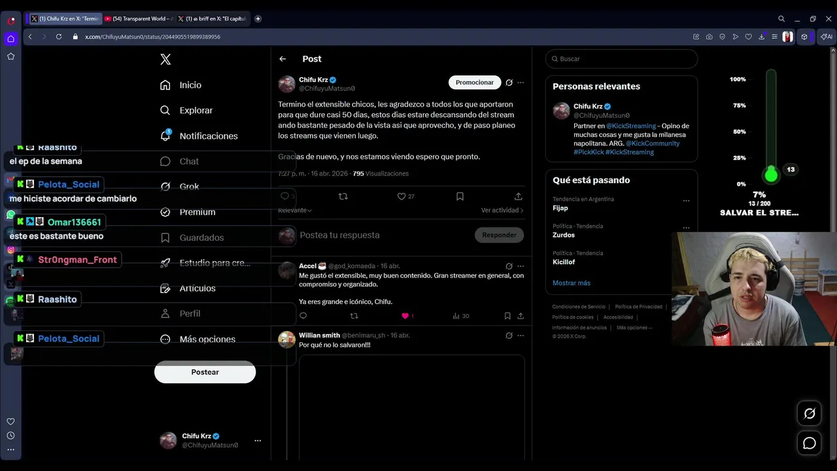Open @KickStreaming link in bio
This screenshot has height=471, width=837.
point(630,126)
